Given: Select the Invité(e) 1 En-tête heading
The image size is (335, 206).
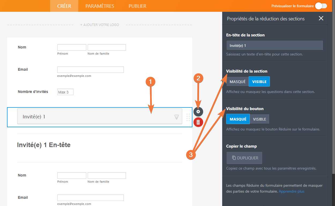Looking at the screenshot, I should tap(44, 145).
